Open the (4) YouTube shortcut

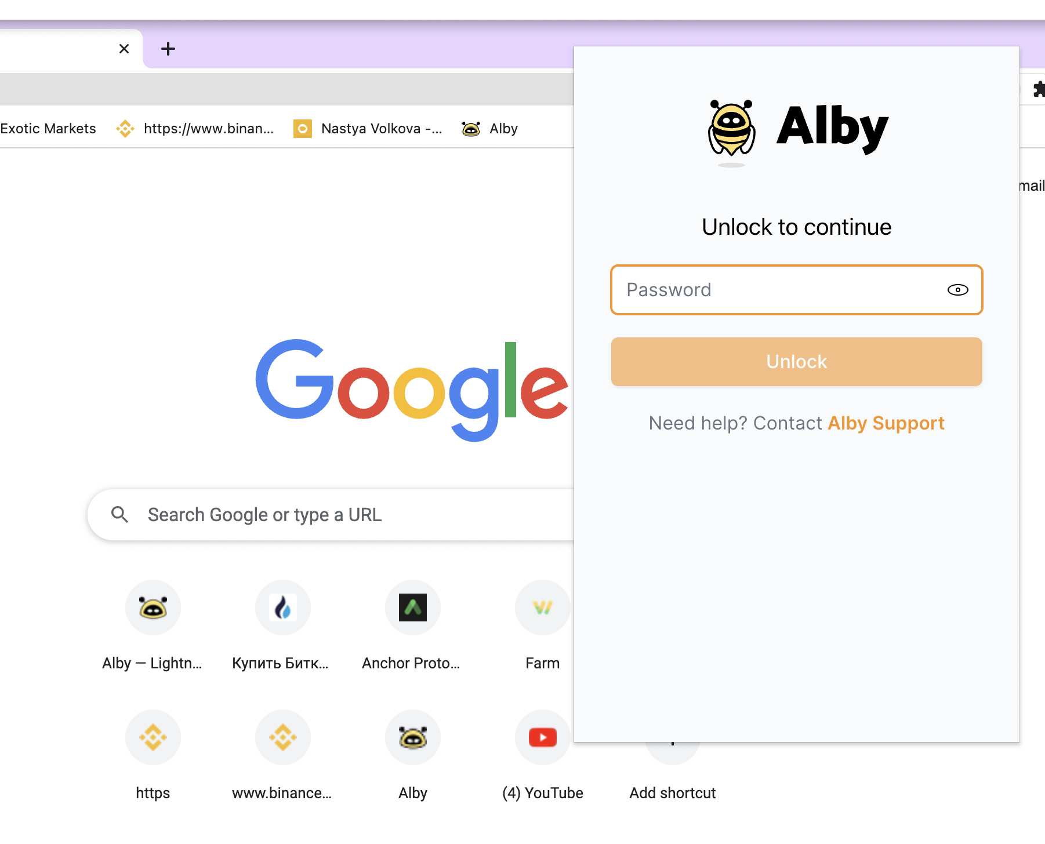[543, 737]
